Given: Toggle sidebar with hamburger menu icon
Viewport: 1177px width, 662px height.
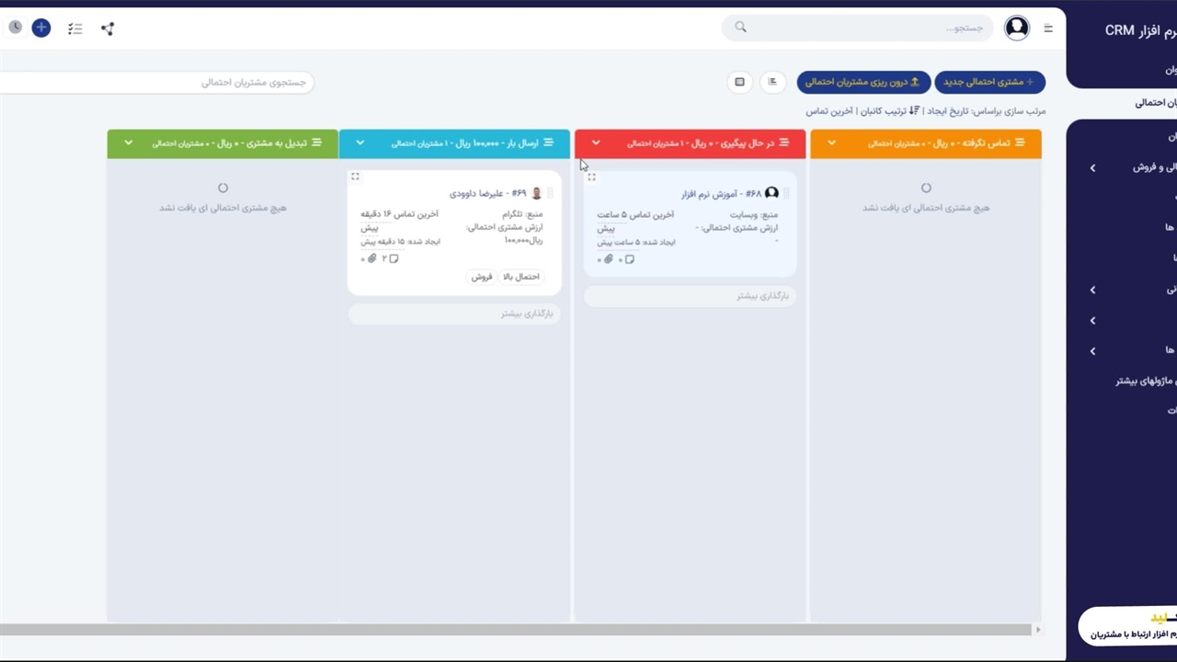Looking at the screenshot, I should pos(1048,29).
